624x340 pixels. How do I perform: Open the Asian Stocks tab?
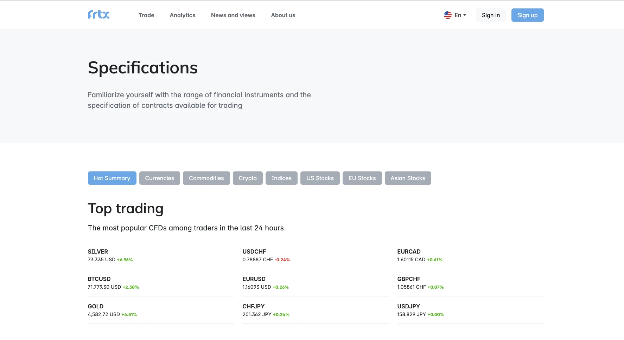tap(408, 178)
